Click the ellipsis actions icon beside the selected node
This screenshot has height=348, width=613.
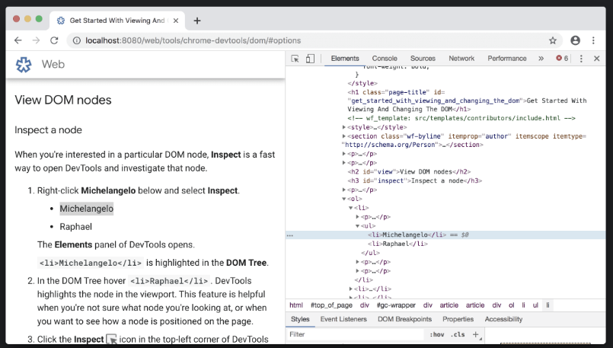[x=290, y=235]
